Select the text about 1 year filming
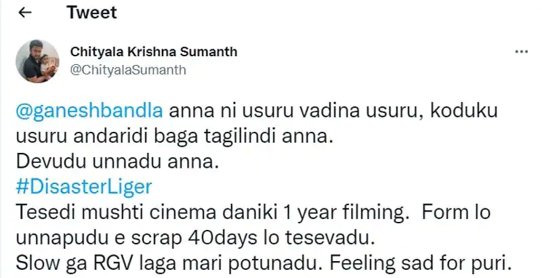The width and height of the screenshot is (542, 278). 342,212
